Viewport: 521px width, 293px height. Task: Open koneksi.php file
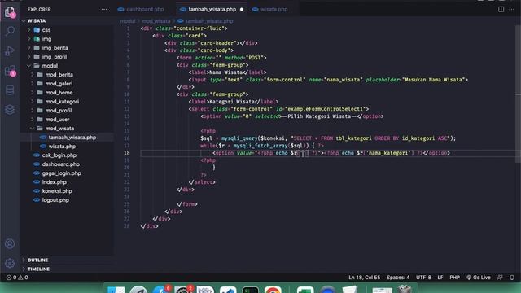point(57,191)
